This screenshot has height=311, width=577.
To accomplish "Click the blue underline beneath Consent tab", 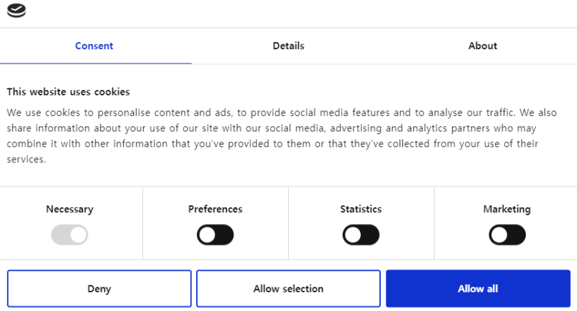I will (x=95, y=64).
